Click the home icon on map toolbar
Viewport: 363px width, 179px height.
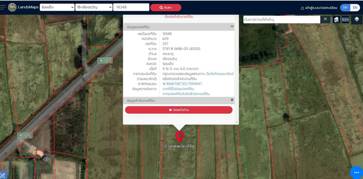pyautogui.click(x=336, y=20)
